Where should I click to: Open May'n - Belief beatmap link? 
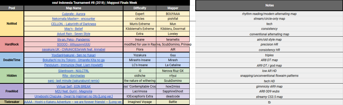point(73,29)
